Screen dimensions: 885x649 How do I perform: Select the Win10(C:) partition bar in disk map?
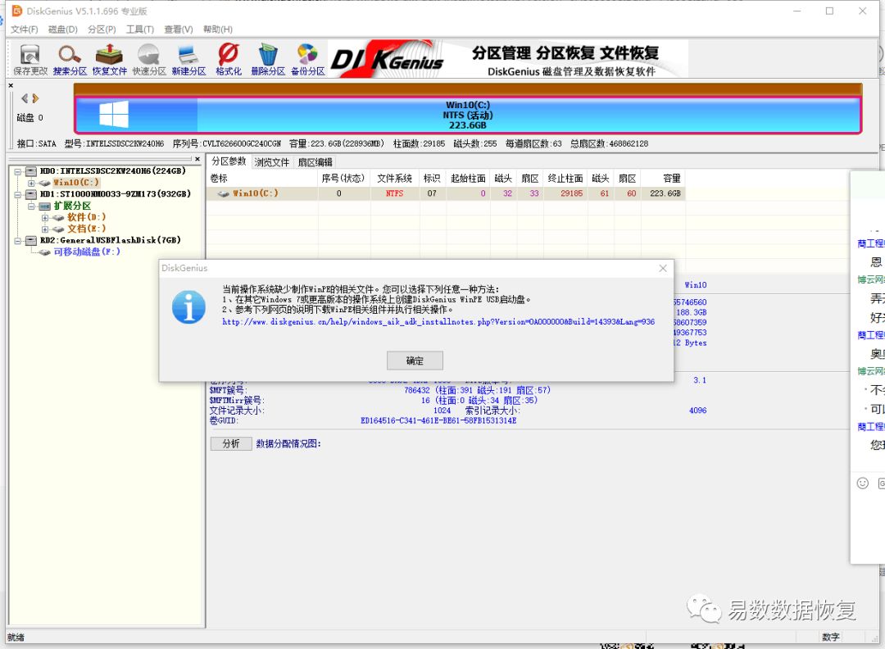pyautogui.click(x=467, y=115)
